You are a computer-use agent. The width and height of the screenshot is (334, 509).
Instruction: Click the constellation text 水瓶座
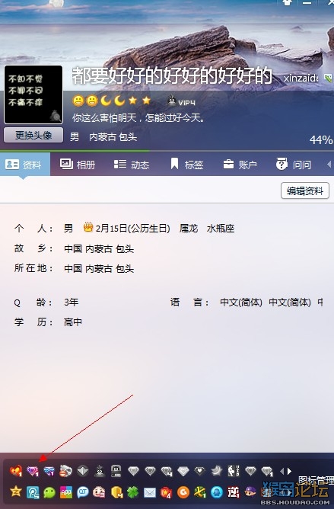(221, 228)
